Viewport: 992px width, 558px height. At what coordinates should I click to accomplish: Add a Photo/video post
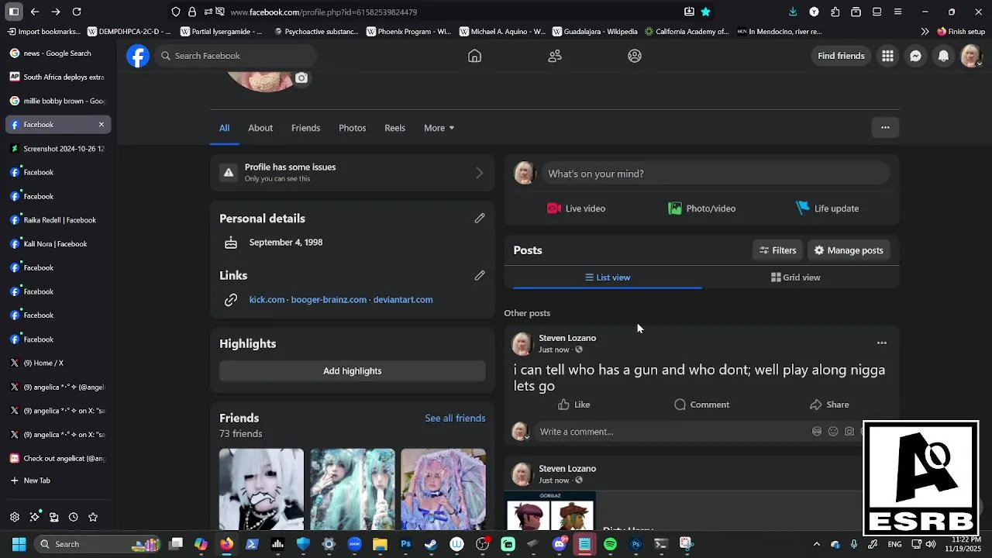[x=701, y=208]
